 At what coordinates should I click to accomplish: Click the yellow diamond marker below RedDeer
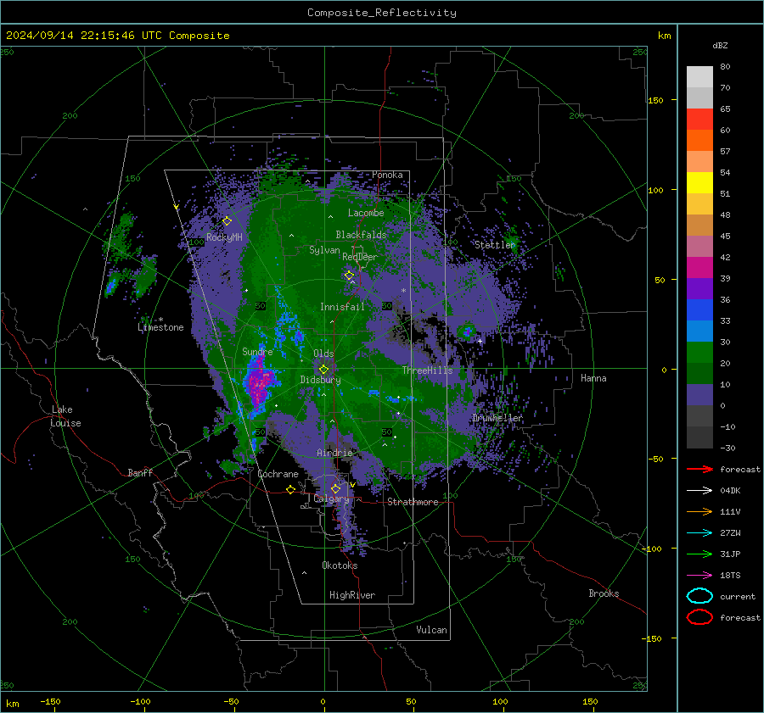(x=349, y=276)
